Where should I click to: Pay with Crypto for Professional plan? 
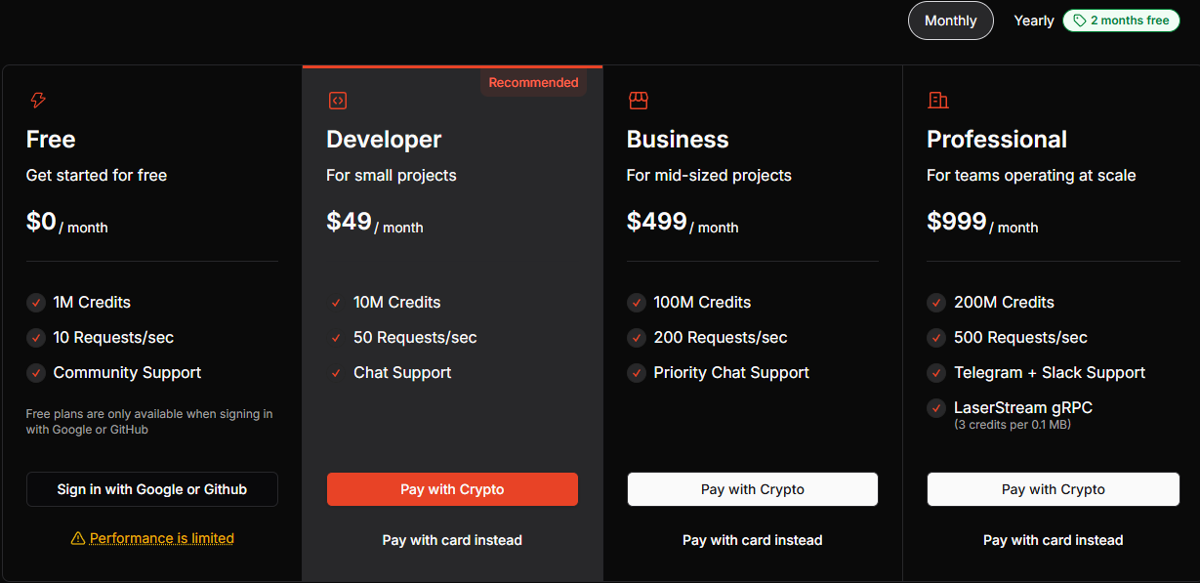[x=1054, y=489]
